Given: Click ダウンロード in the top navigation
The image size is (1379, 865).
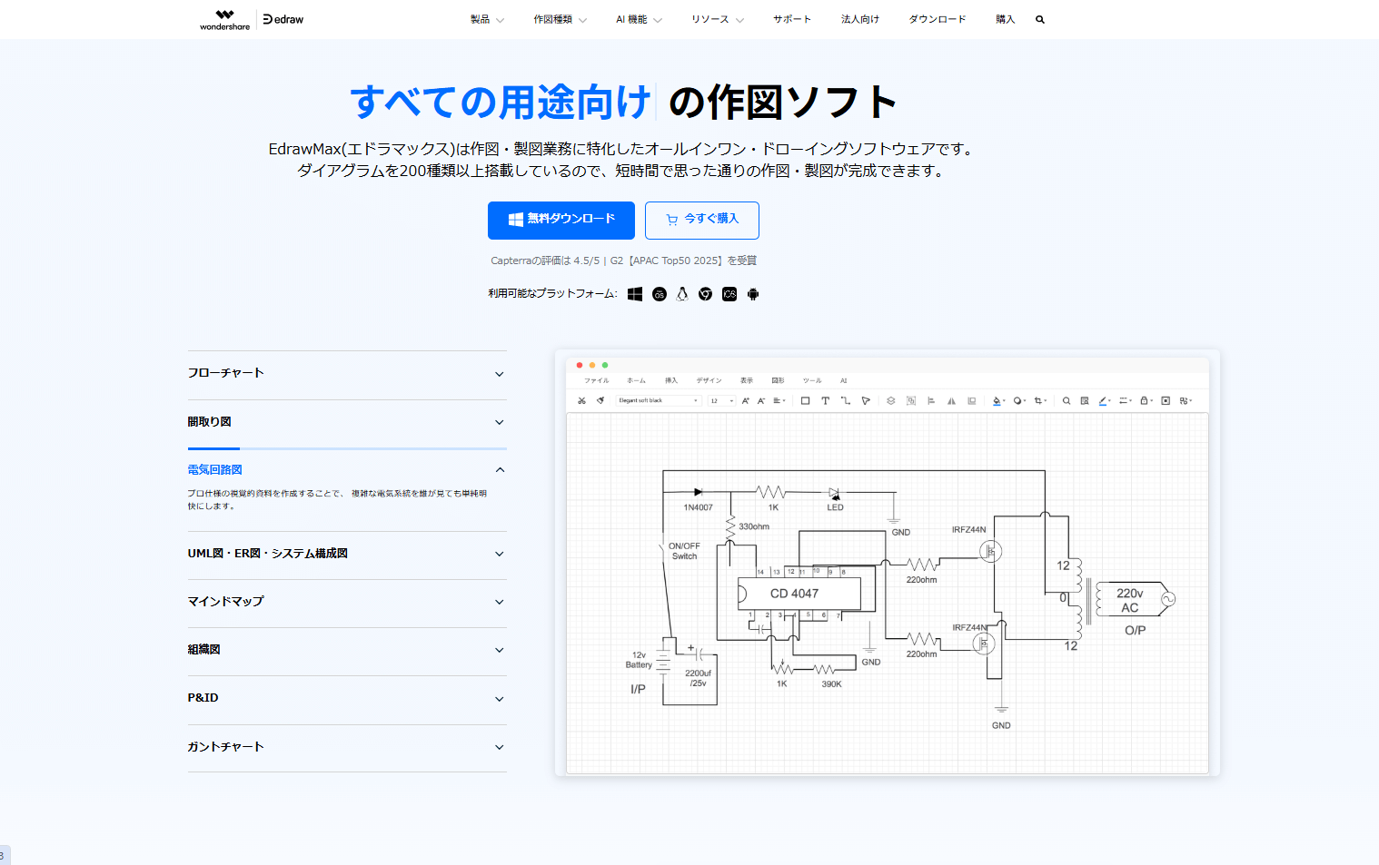Looking at the screenshot, I should [x=938, y=19].
